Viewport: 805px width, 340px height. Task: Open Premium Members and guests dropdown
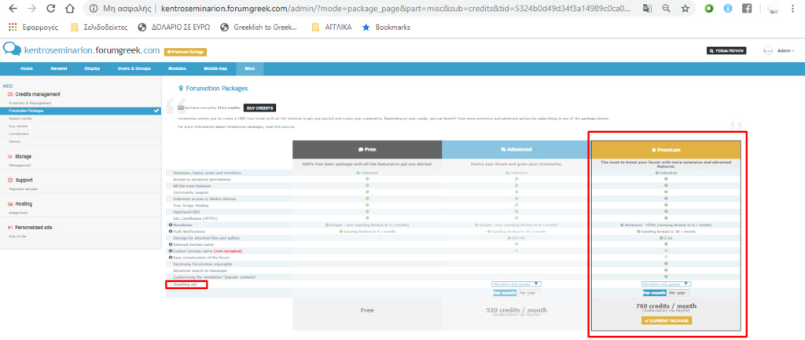667,283
